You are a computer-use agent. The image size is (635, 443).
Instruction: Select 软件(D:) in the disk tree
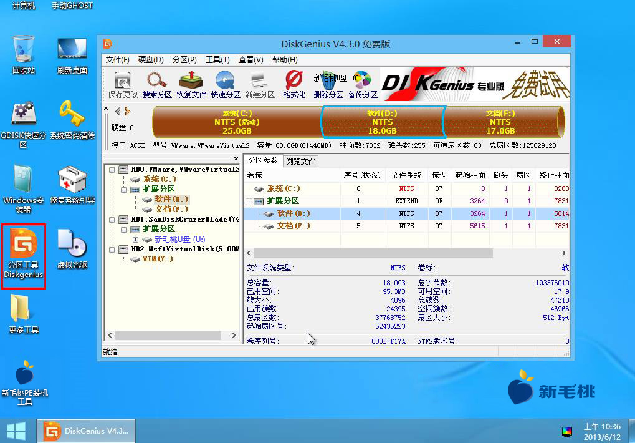pos(171,199)
